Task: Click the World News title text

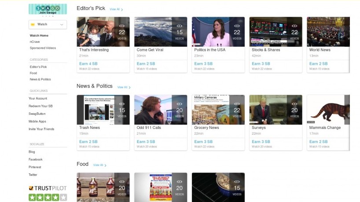Action: pos(320,50)
